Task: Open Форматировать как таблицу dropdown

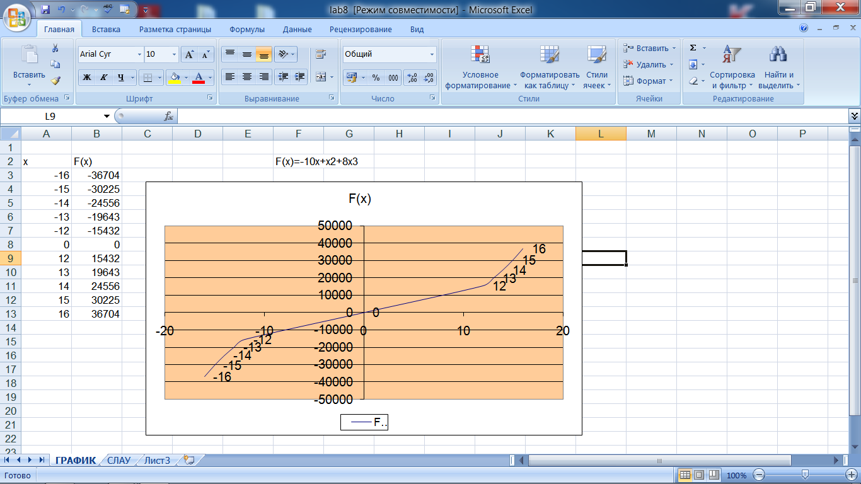Action: point(550,67)
